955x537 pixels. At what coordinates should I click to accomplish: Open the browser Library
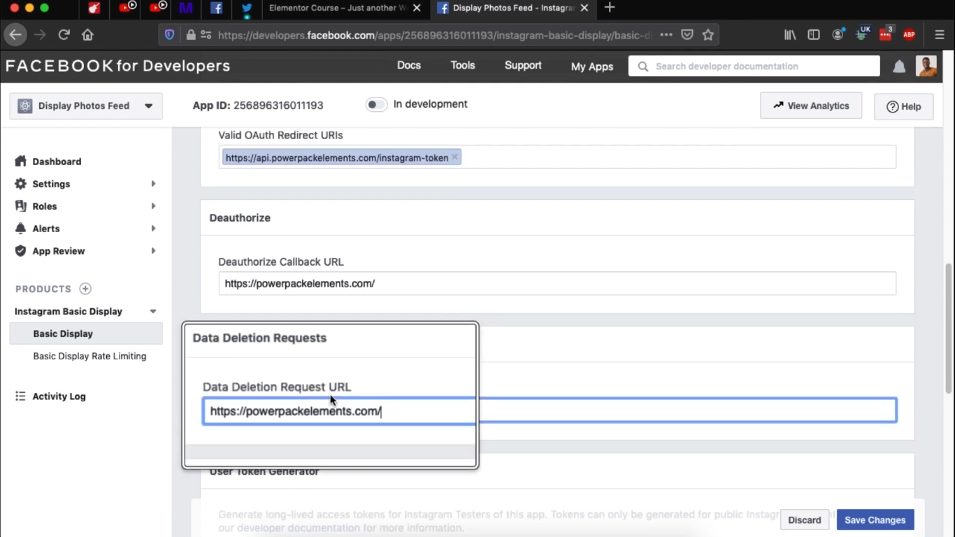click(790, 34)
